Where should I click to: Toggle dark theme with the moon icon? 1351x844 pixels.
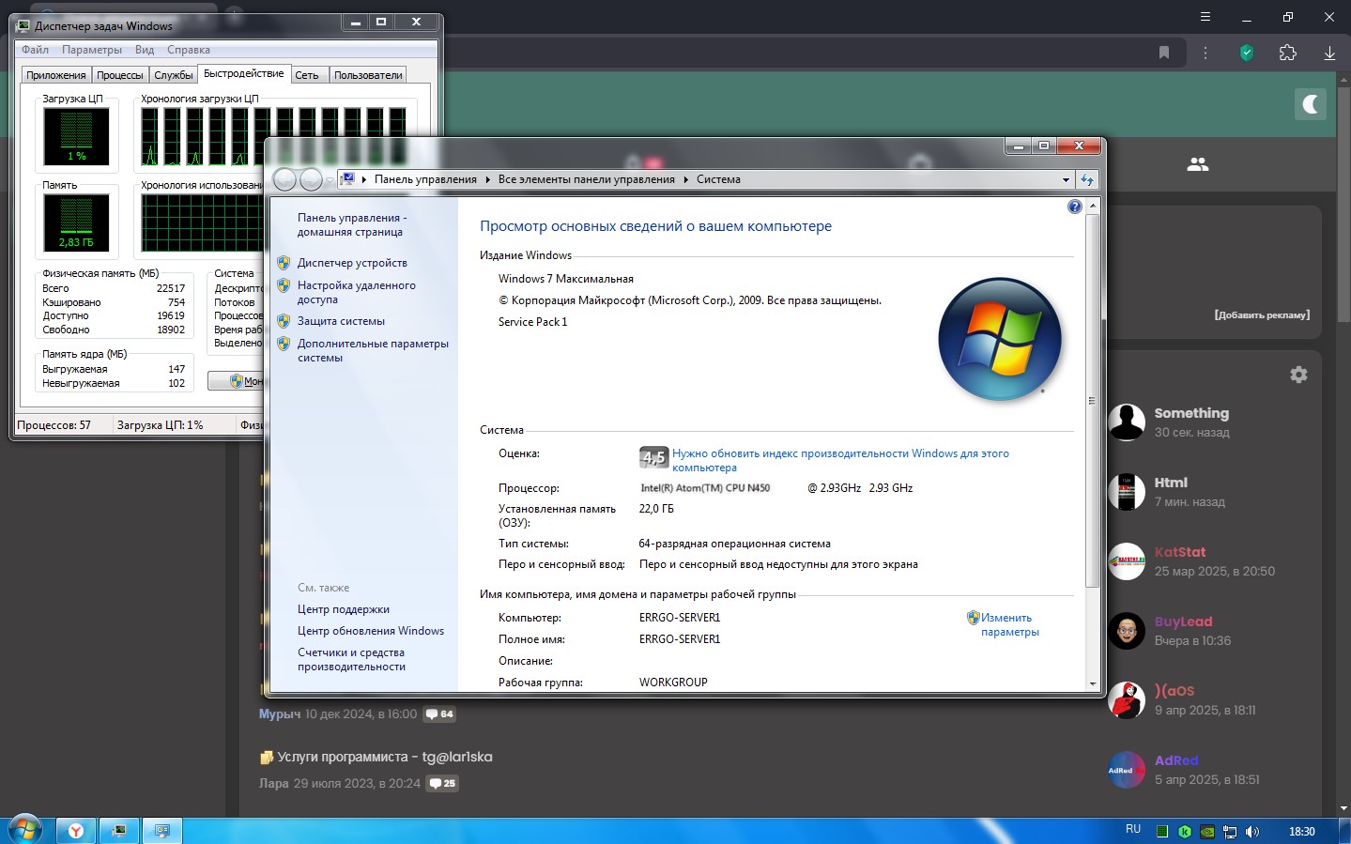tap(1310, 104)
